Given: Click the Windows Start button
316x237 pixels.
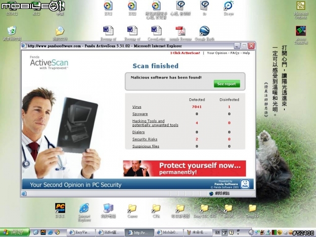Looking at the screenshot, I should (x=15, y=233).
